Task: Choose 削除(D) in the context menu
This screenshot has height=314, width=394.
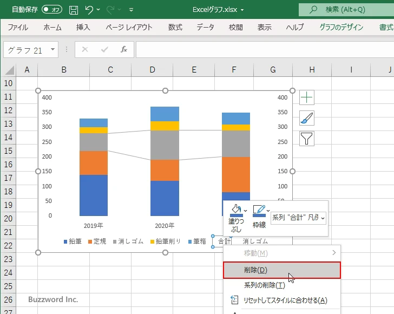Action: click(x=282, y=270)
